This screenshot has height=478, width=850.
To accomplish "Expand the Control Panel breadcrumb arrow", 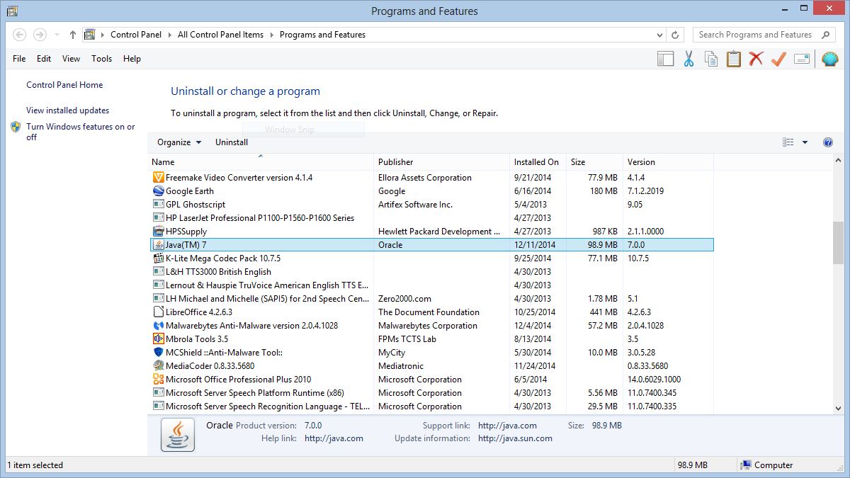I will [170, 34].
